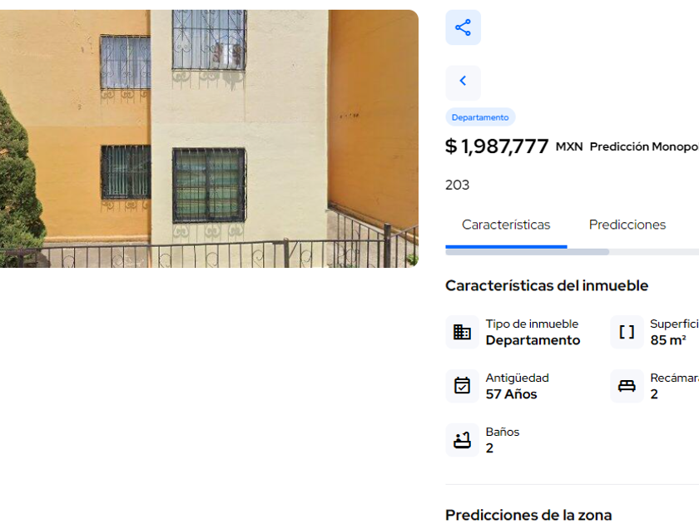The height and width of the screenshot is (524, 699).
Task: Click the bold Departamento property type value
Action: (533, 340)
